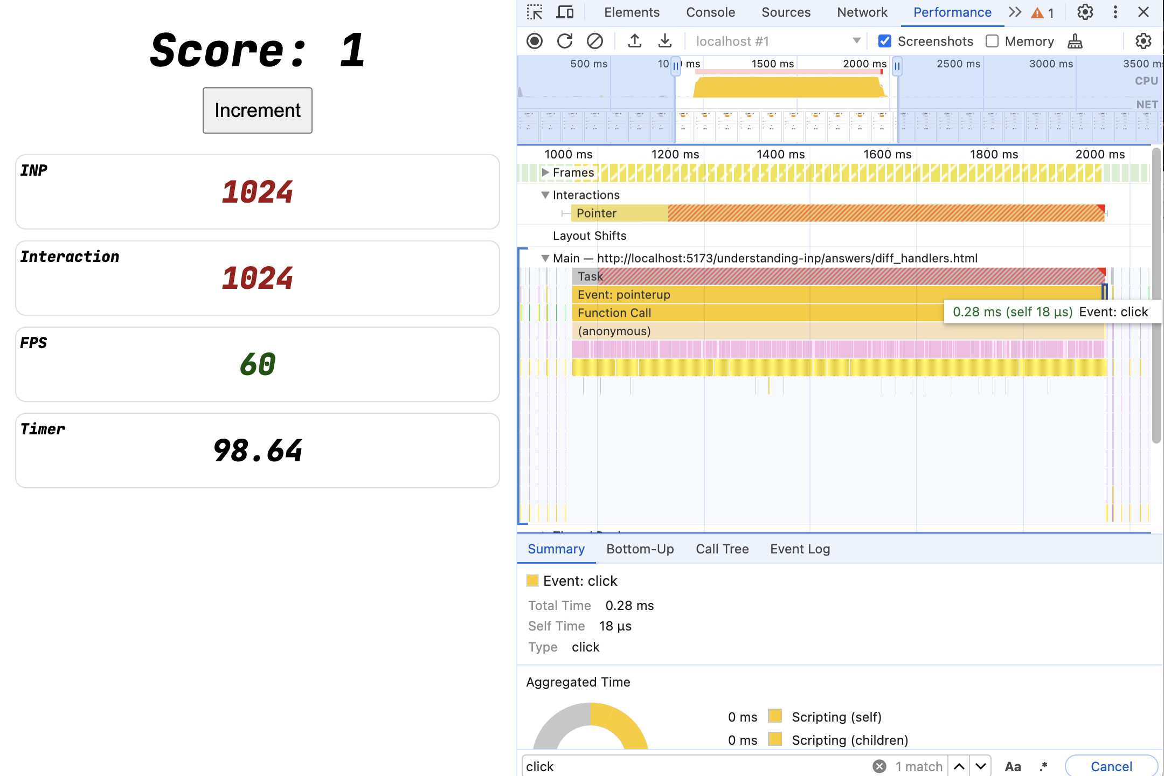The height and width of the screenshot is (776, 1164).
Task: Click the clear performance recordings icon
Action: click(596, 41)
